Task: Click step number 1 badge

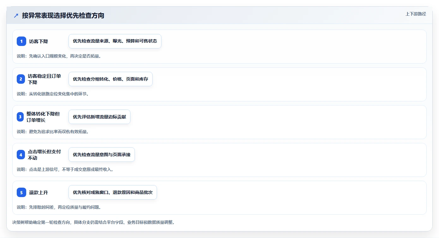Action: click(21, 41)
